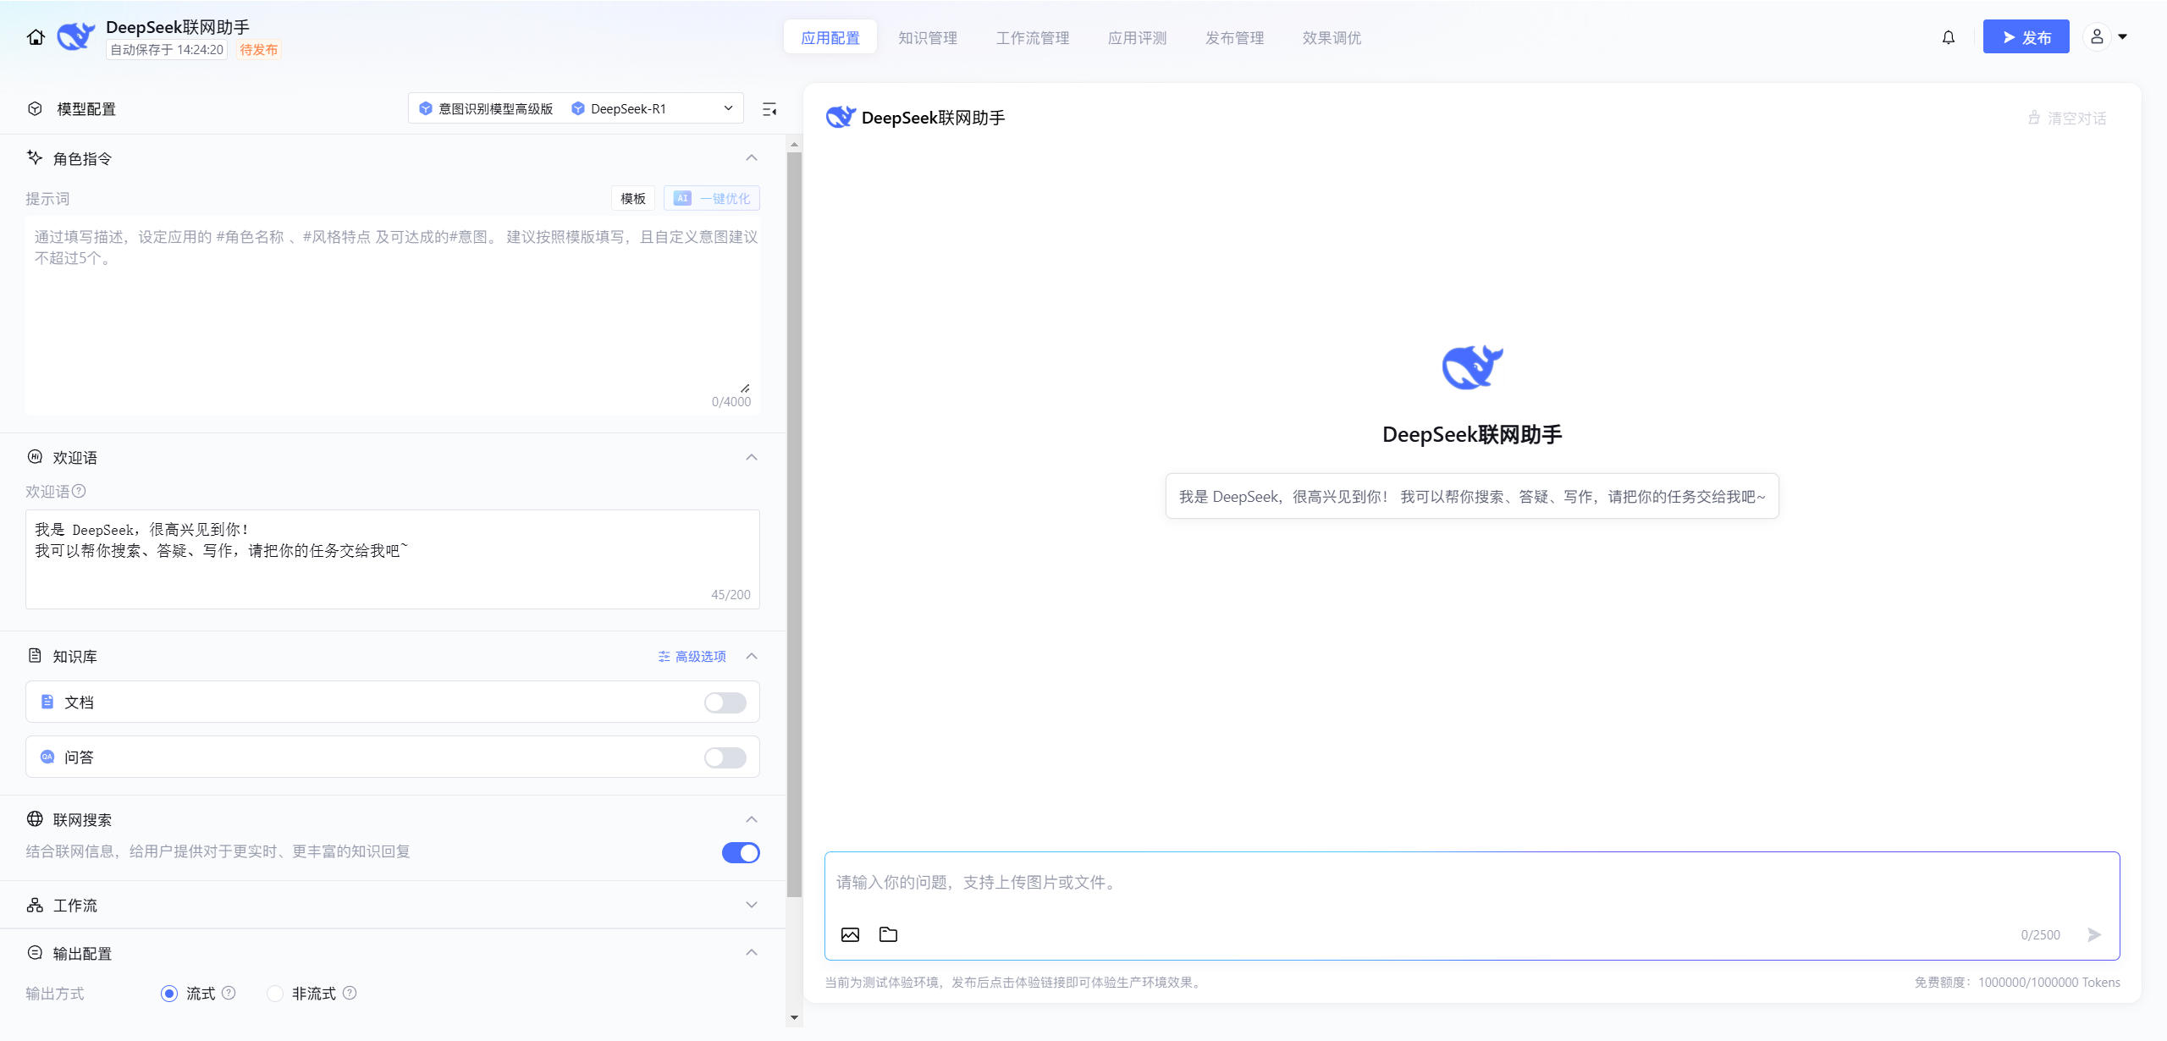Switch to 工作流管理 tab
This screenshot has height=1041, width=2167.
click(x=1033, y=37)
